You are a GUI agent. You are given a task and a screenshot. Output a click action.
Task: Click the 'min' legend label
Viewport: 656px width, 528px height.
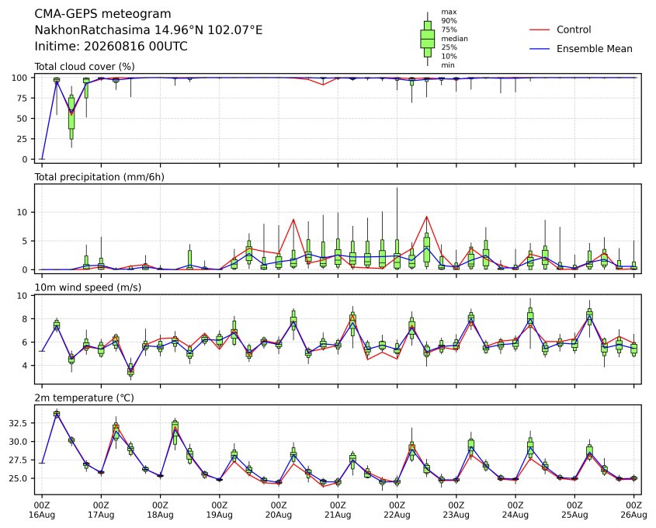[x=448, y=65]
